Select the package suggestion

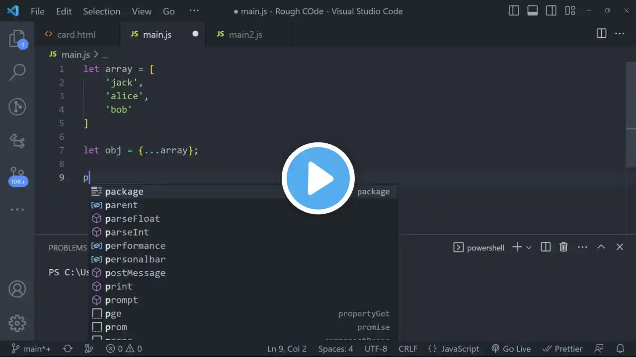pyautogui.click(x=243, y=191)
